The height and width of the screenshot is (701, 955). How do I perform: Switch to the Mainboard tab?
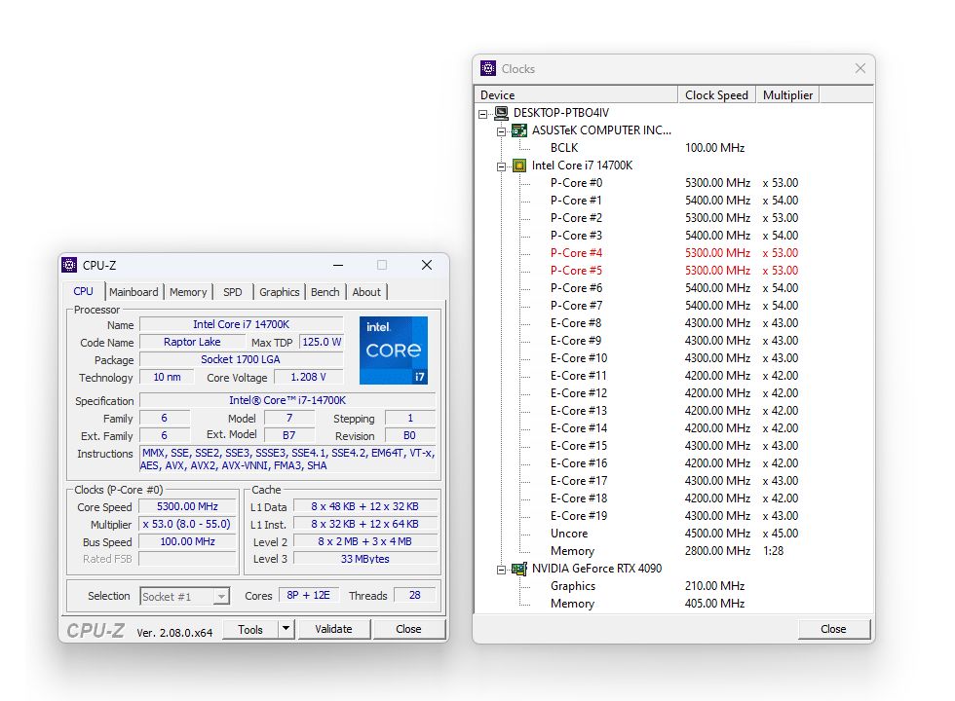tap(134, 292)
